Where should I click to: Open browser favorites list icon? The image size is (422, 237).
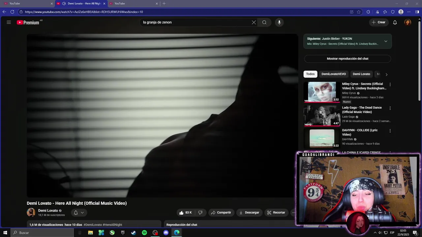(x=385, y=12)
